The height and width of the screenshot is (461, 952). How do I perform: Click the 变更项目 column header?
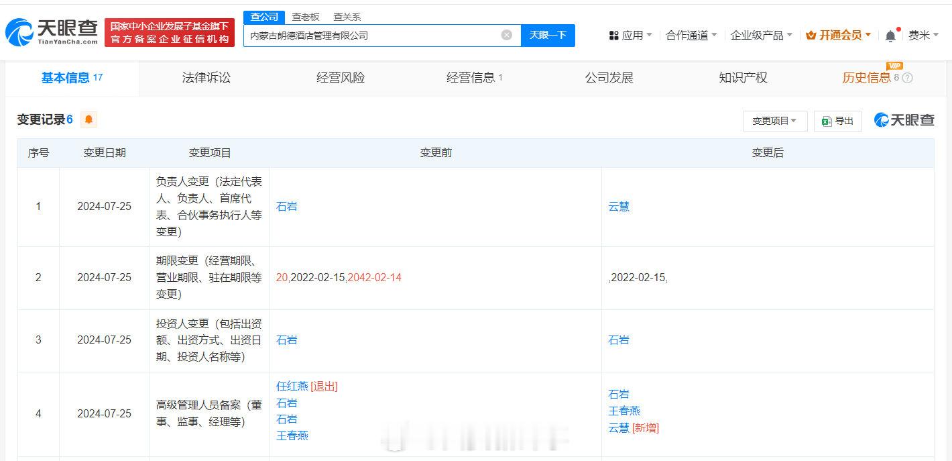click(x=210, y=153)
